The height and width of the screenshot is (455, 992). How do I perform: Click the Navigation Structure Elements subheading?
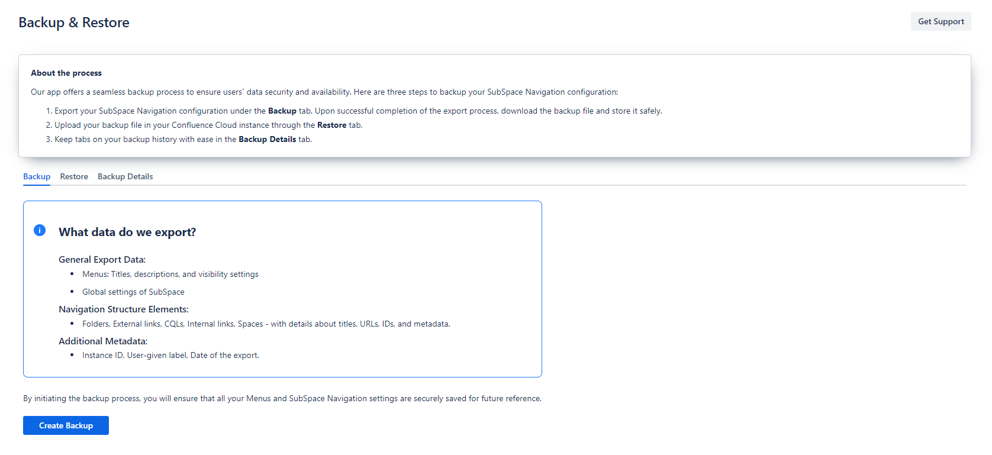[x=123, y=309]
